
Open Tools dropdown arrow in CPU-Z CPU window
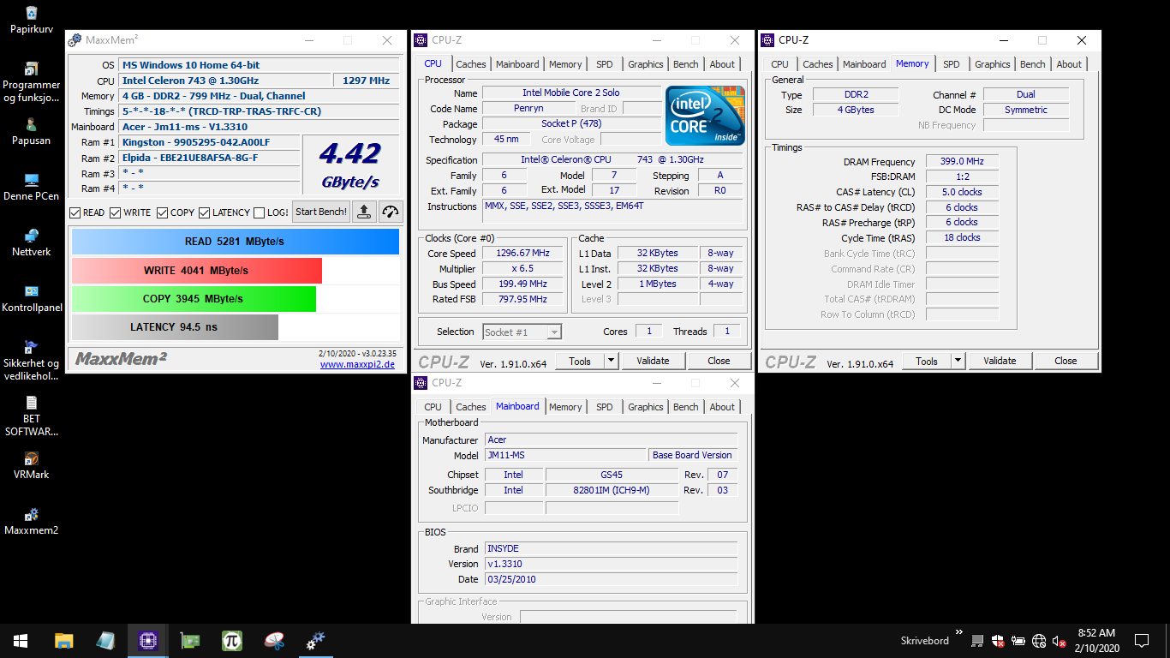612,361
